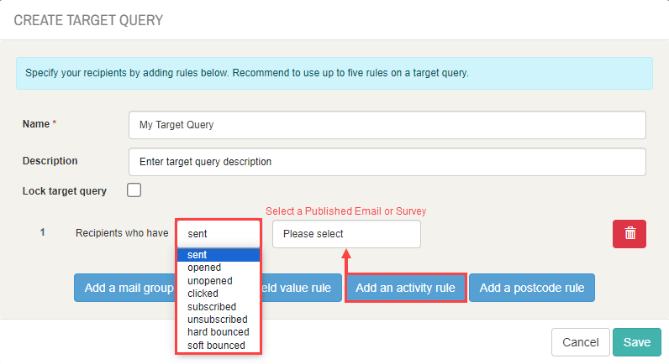This screenshot has height=364, width=669.
Task: Click Add an activity rule button
Action: click(x=405, y=288)
